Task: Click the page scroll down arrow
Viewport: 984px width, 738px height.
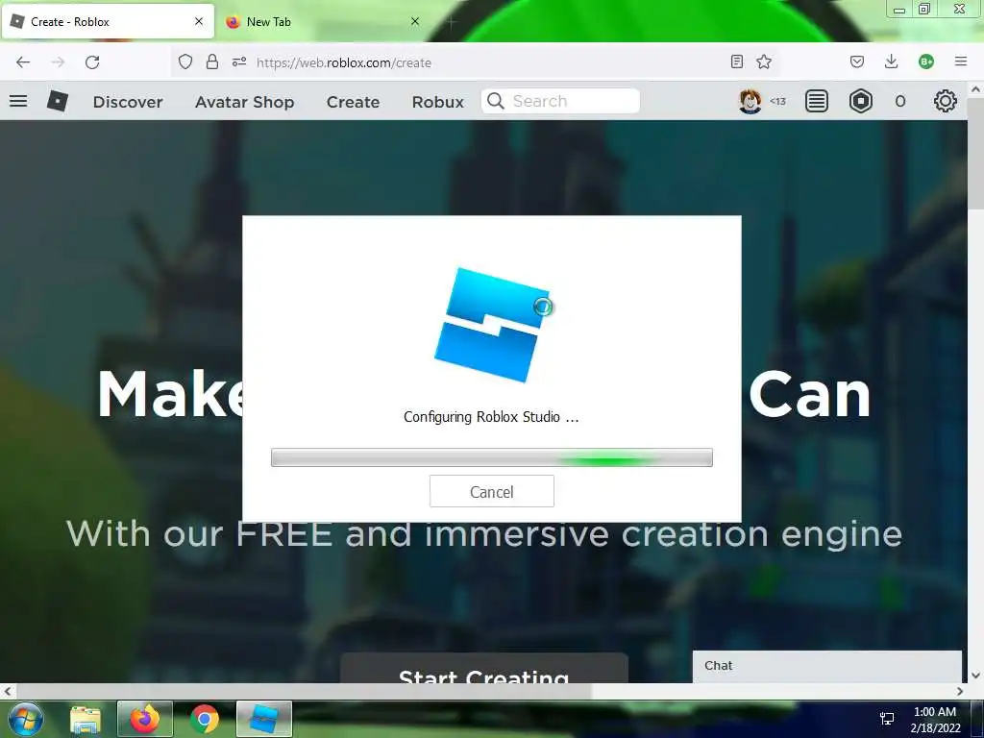Action: click(x=975, y=676)
